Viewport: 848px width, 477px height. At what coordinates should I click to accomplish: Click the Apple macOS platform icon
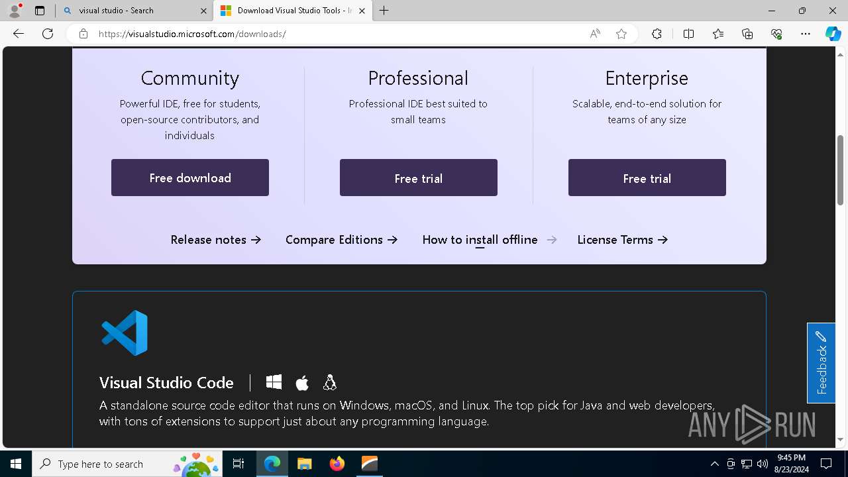click(302, 382)
